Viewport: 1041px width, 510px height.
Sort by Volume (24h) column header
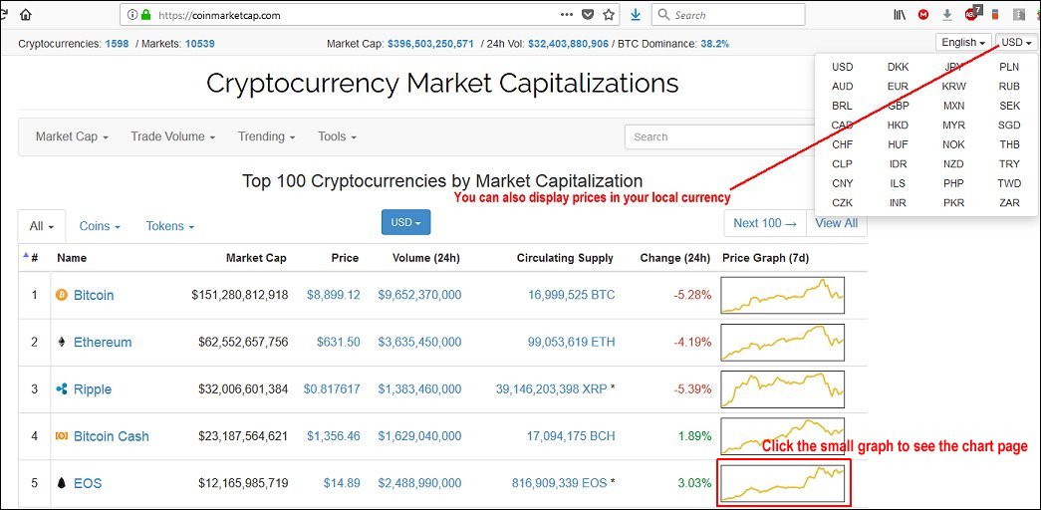(x=425, y=258)
